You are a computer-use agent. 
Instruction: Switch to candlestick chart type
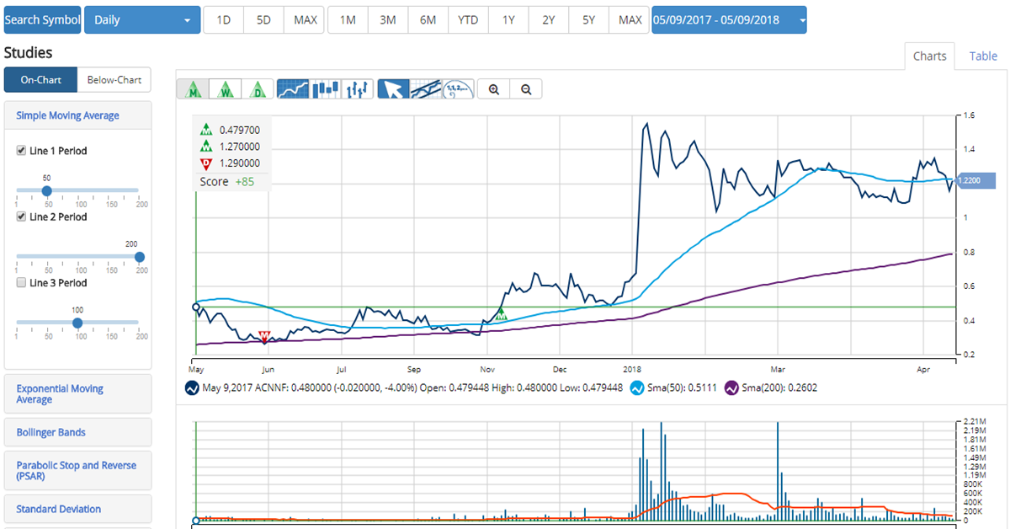(x=325, y=88)
